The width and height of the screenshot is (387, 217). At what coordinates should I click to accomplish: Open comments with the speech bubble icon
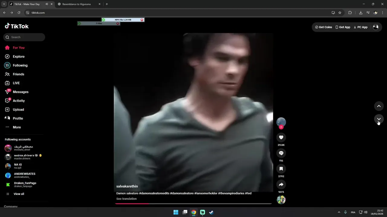pos(281,153)
